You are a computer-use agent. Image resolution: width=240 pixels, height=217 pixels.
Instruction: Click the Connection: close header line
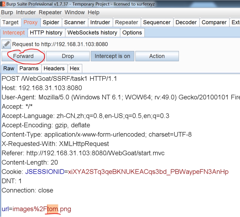[x=27, y=190]
